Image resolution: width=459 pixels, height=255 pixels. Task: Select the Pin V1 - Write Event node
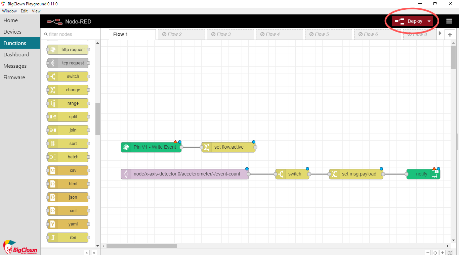click(151, 147)
